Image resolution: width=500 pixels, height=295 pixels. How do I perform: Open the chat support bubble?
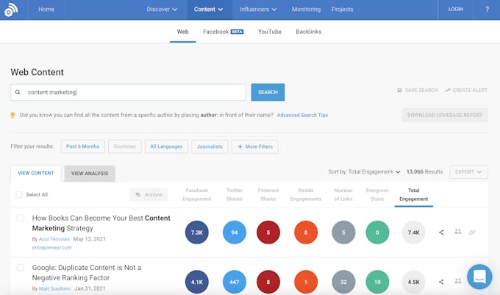[x=479, y=277]
